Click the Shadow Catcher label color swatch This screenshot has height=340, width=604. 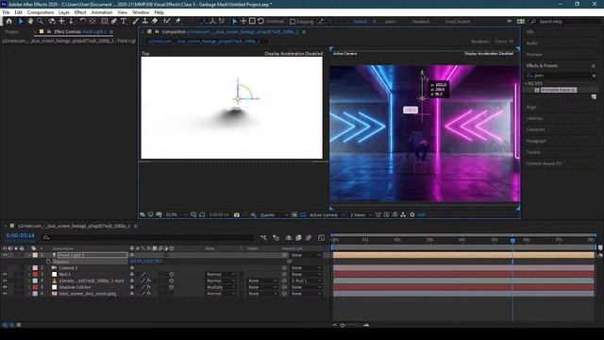36,287
